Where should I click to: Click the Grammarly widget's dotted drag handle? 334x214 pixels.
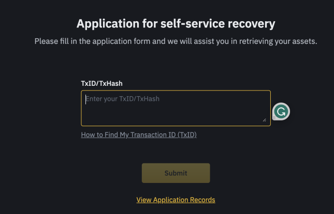click(x=274, y=118)
